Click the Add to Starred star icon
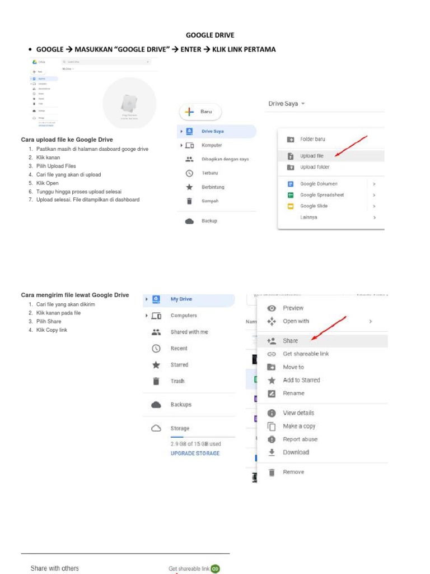This screenshot has width=430, height=574. point(272,381)
